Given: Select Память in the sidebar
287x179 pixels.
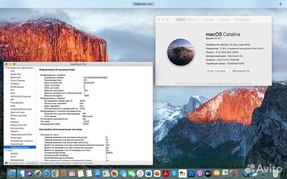Looking at the screenshot, I should point(14,131).
